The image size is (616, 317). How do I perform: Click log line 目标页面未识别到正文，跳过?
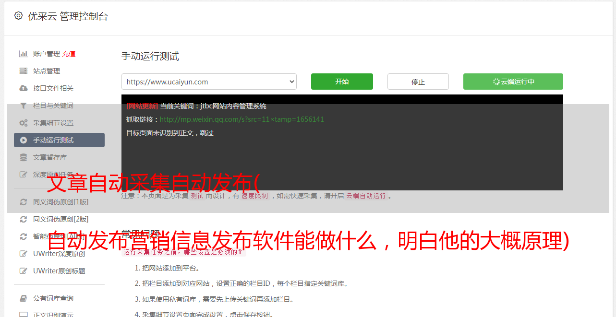tap(170, 133)
